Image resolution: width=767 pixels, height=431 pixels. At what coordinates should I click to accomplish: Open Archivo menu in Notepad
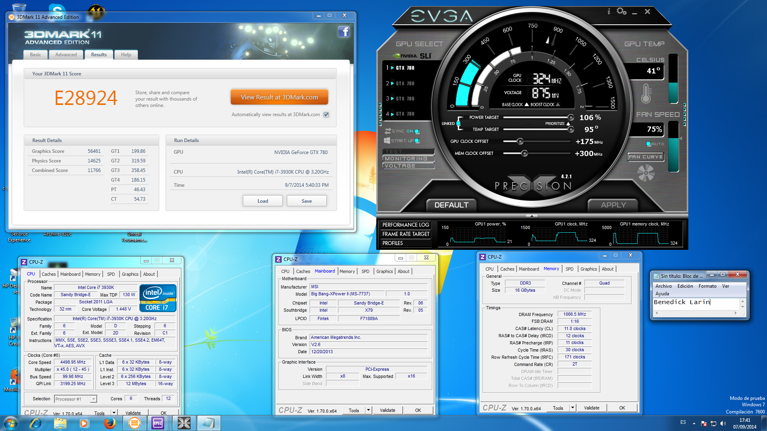tap(664, 286)
